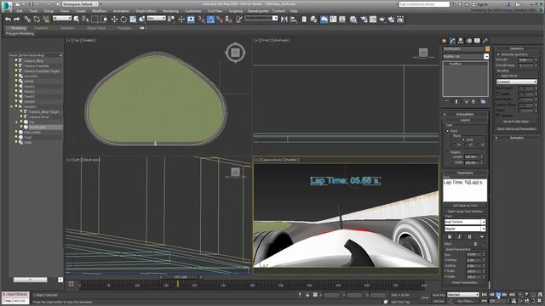
Task: Toggle underline text formatting button
Action: click(469, 236)
